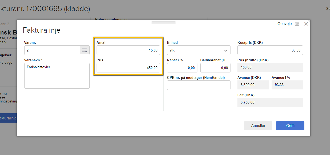Image resolution: width=330 pixels, height=155 pixels.
Task: Click the Avance i % value box
Action: [287, 85]
